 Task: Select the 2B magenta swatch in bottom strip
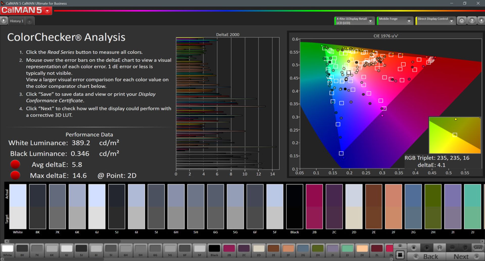pyautogui.click(x=229, y=249)
